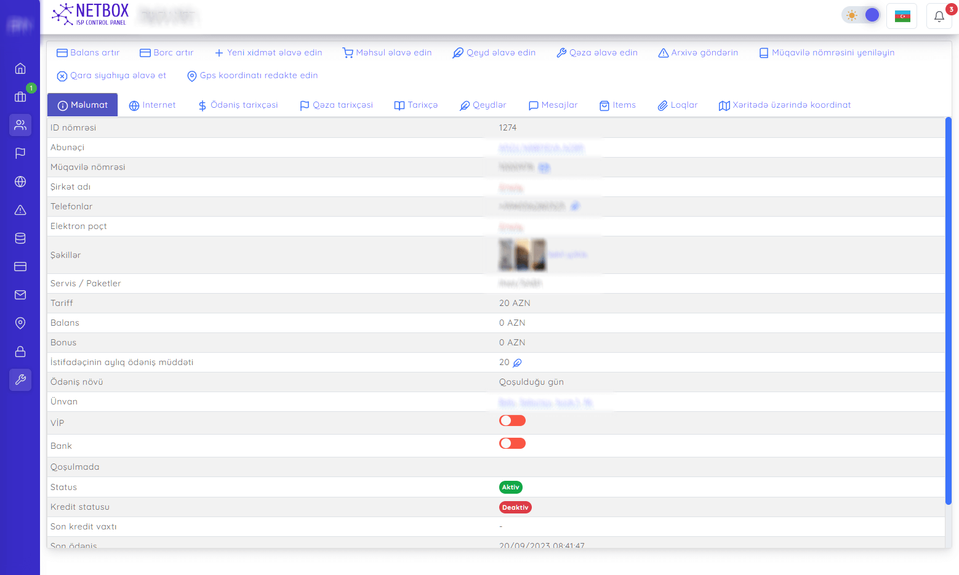Open the warning triangle sidebar icon
This screenshot has width=959, height=575.
(x=20, y=210)
